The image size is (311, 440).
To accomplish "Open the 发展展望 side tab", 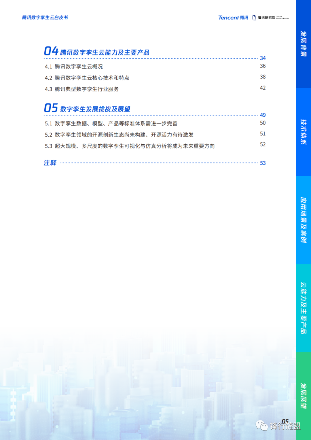I will coord(303,396).
